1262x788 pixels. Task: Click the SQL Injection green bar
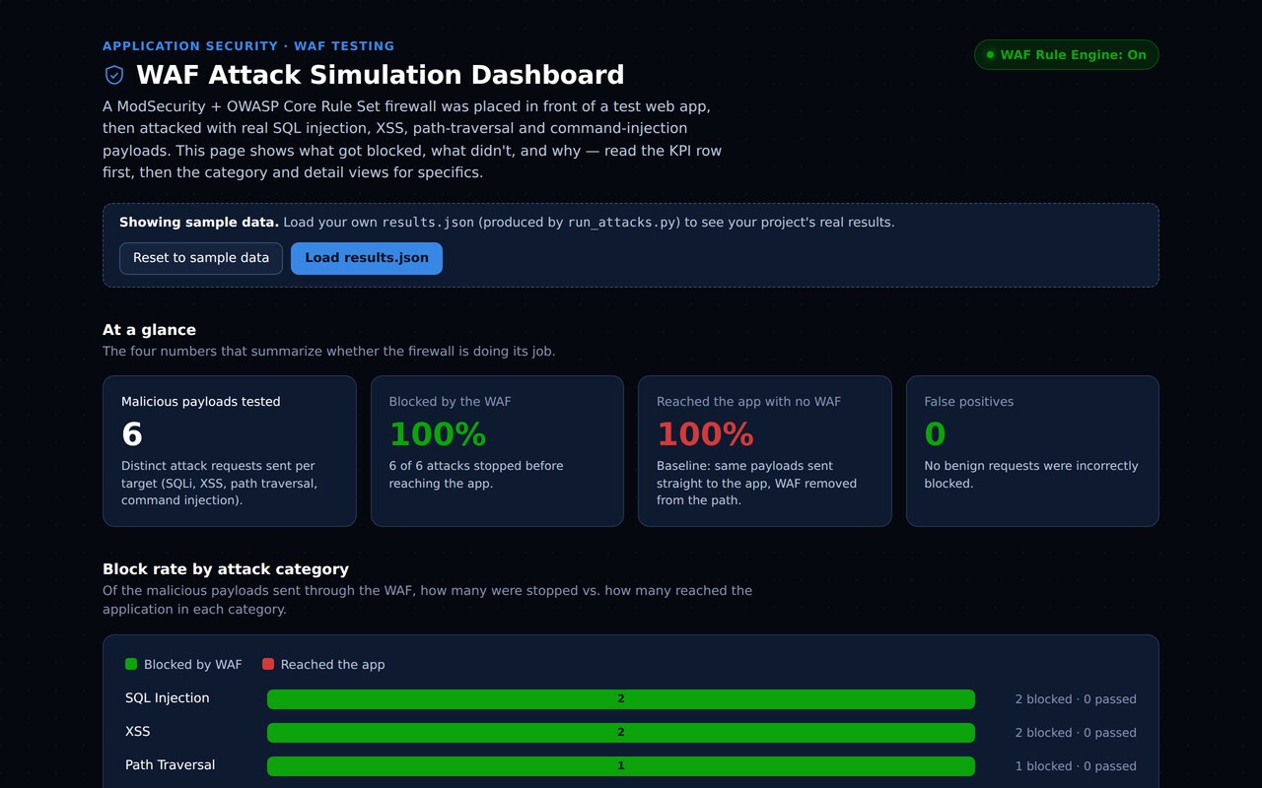[x=621, y=699]
